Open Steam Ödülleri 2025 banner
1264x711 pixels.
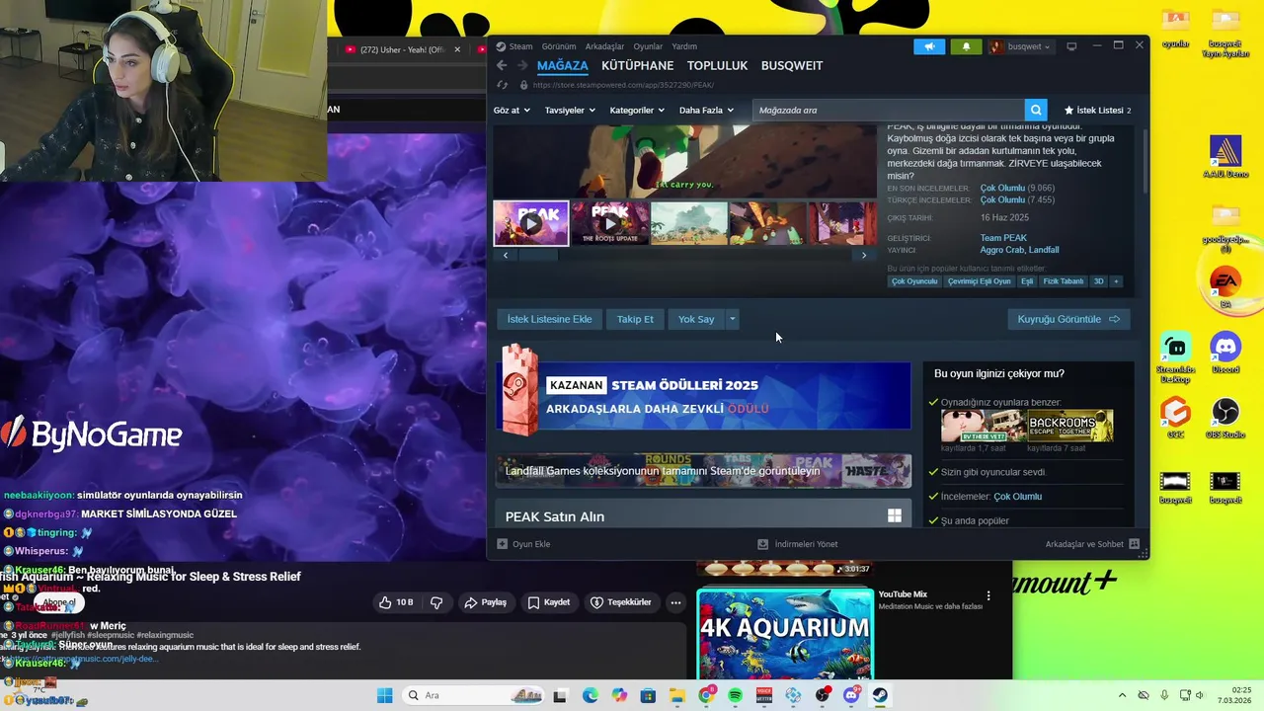pos(703,395)
